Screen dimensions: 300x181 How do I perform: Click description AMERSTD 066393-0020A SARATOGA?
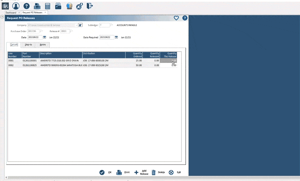pos(61,65)
